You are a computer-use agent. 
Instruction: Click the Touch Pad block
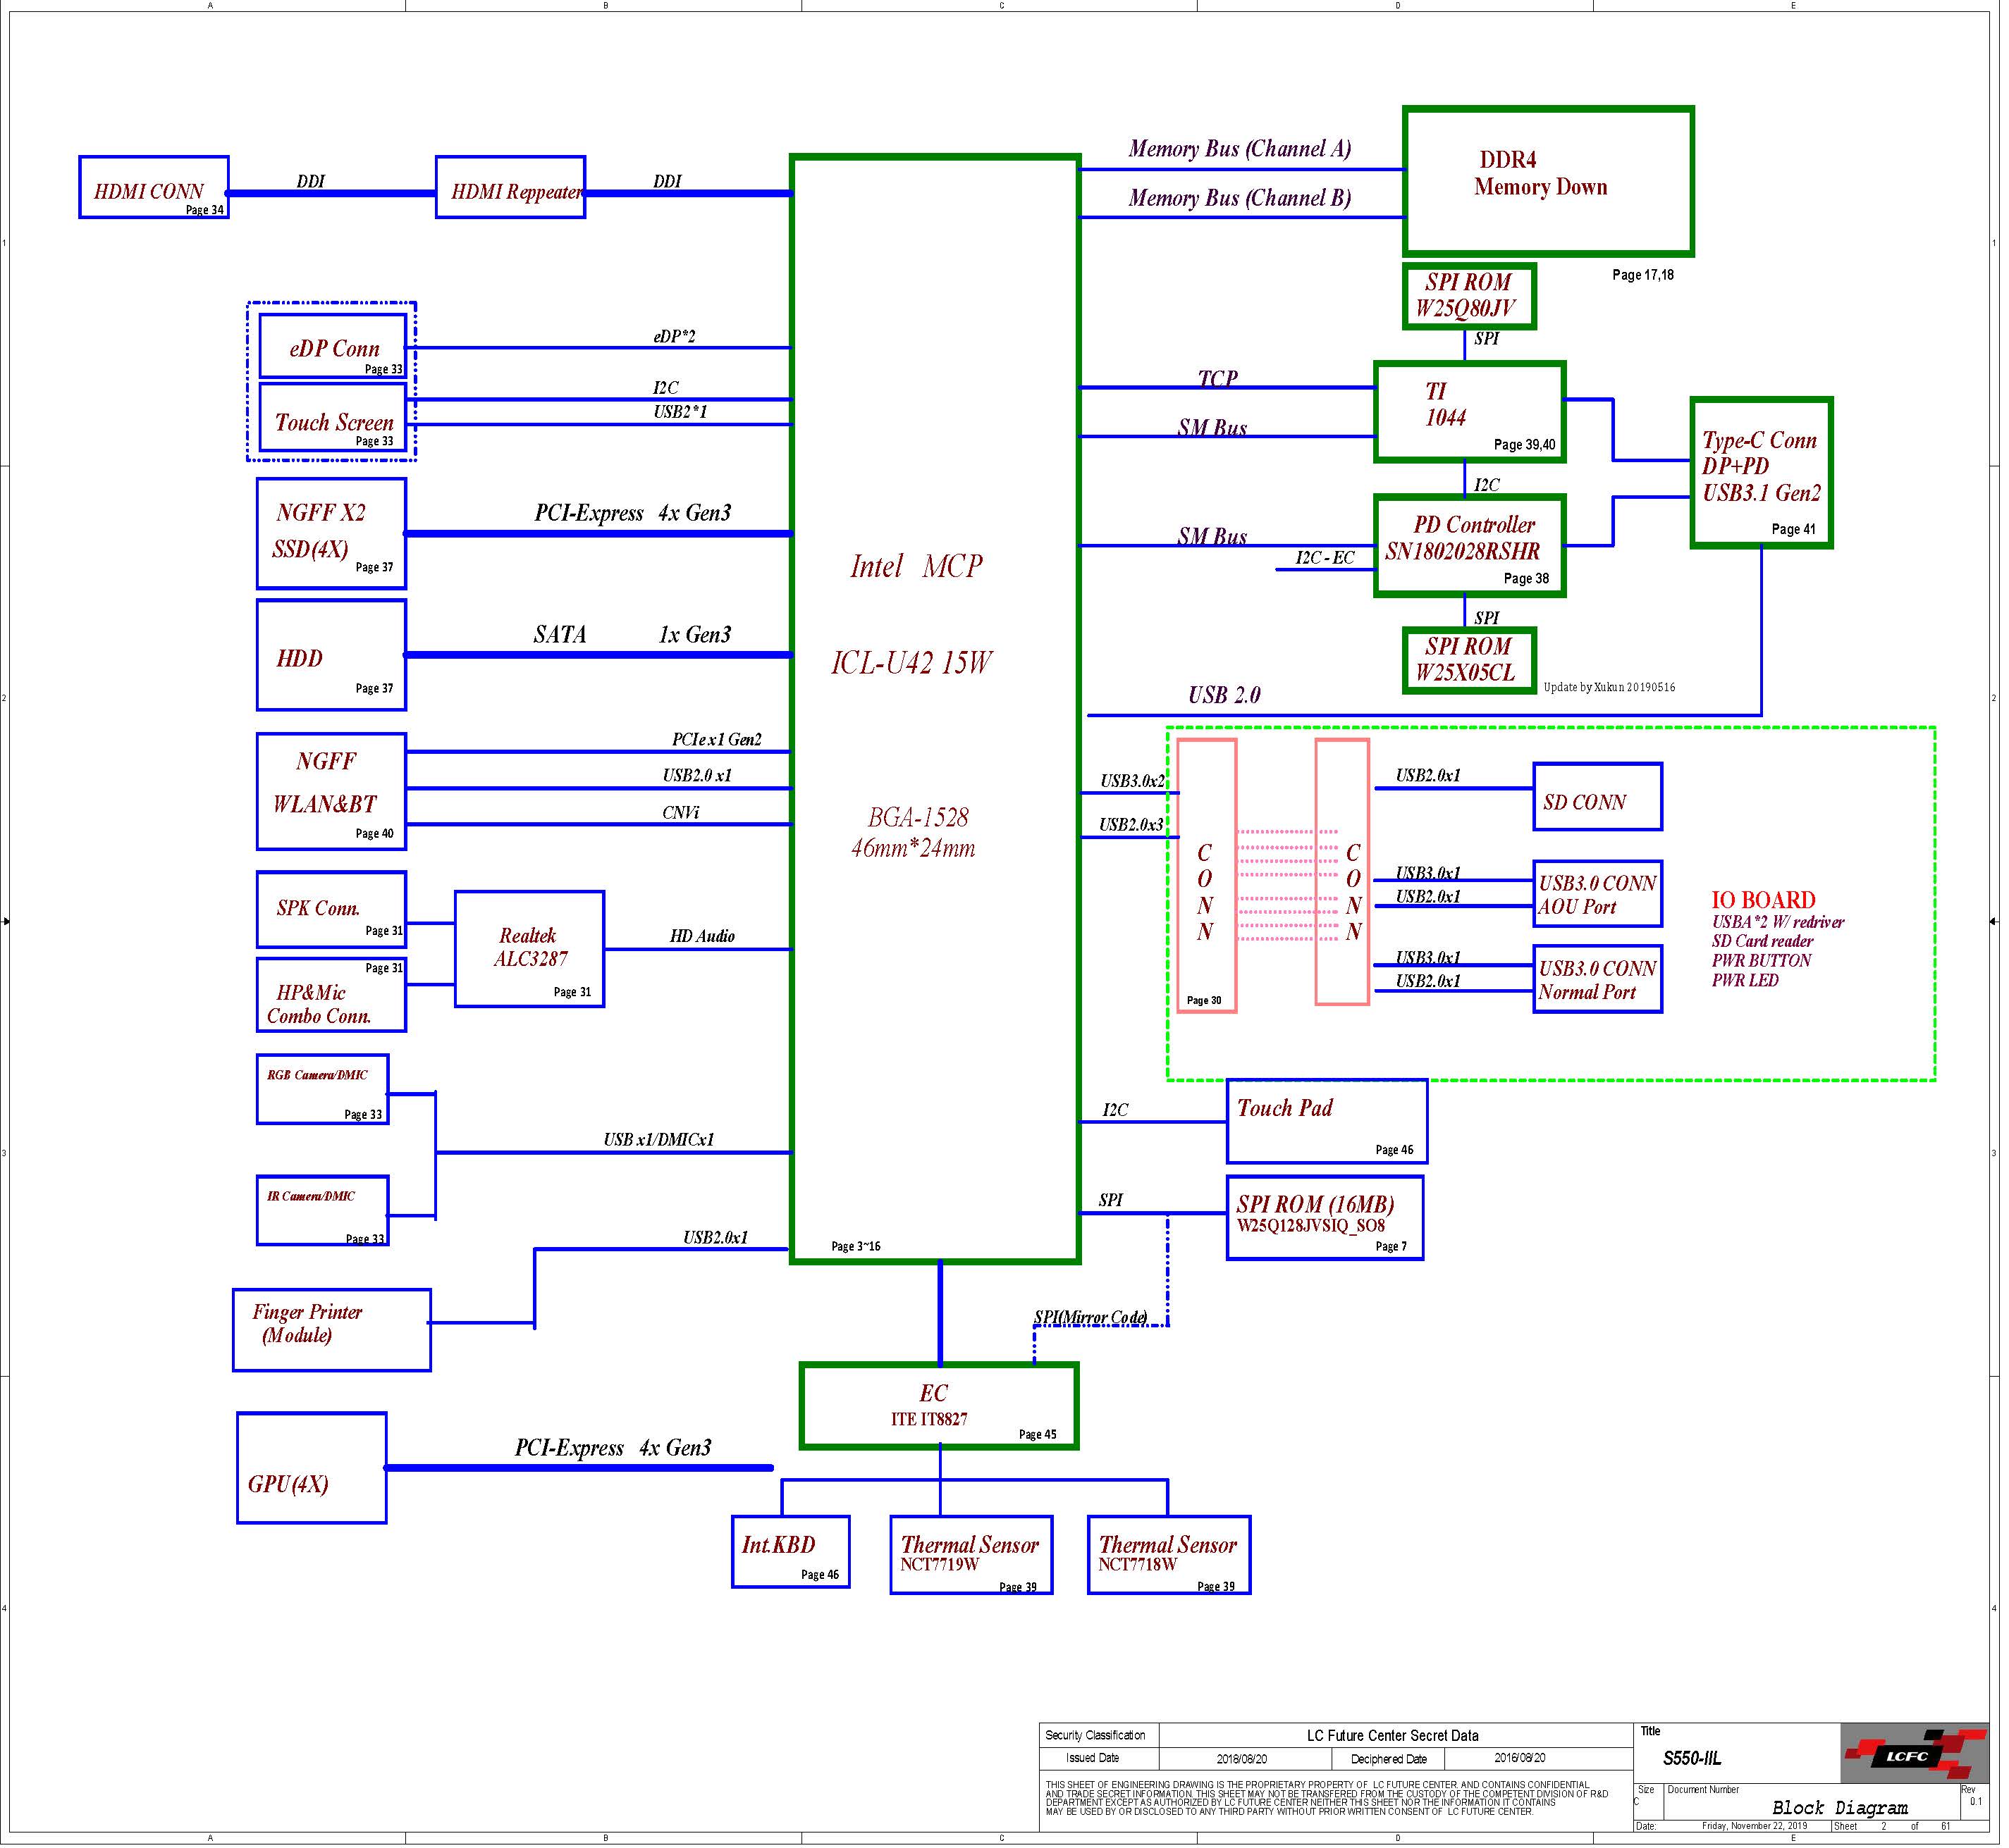point(1326,1121)
